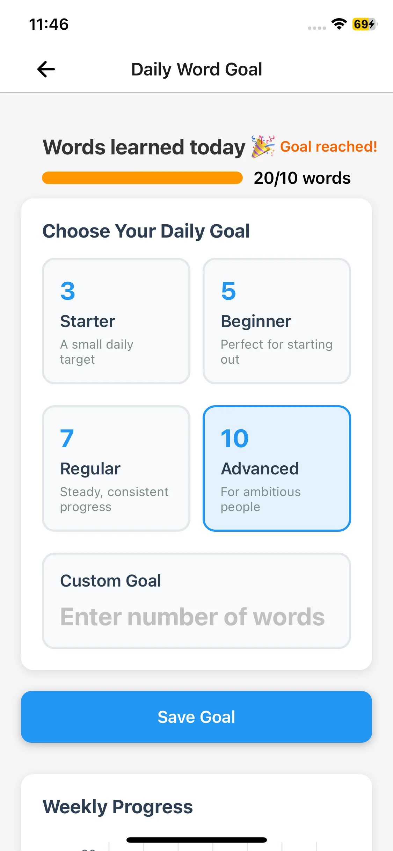The image size is (393, 851).
Task: Tap the party popper celebration icon
Action: coord(263,147)
